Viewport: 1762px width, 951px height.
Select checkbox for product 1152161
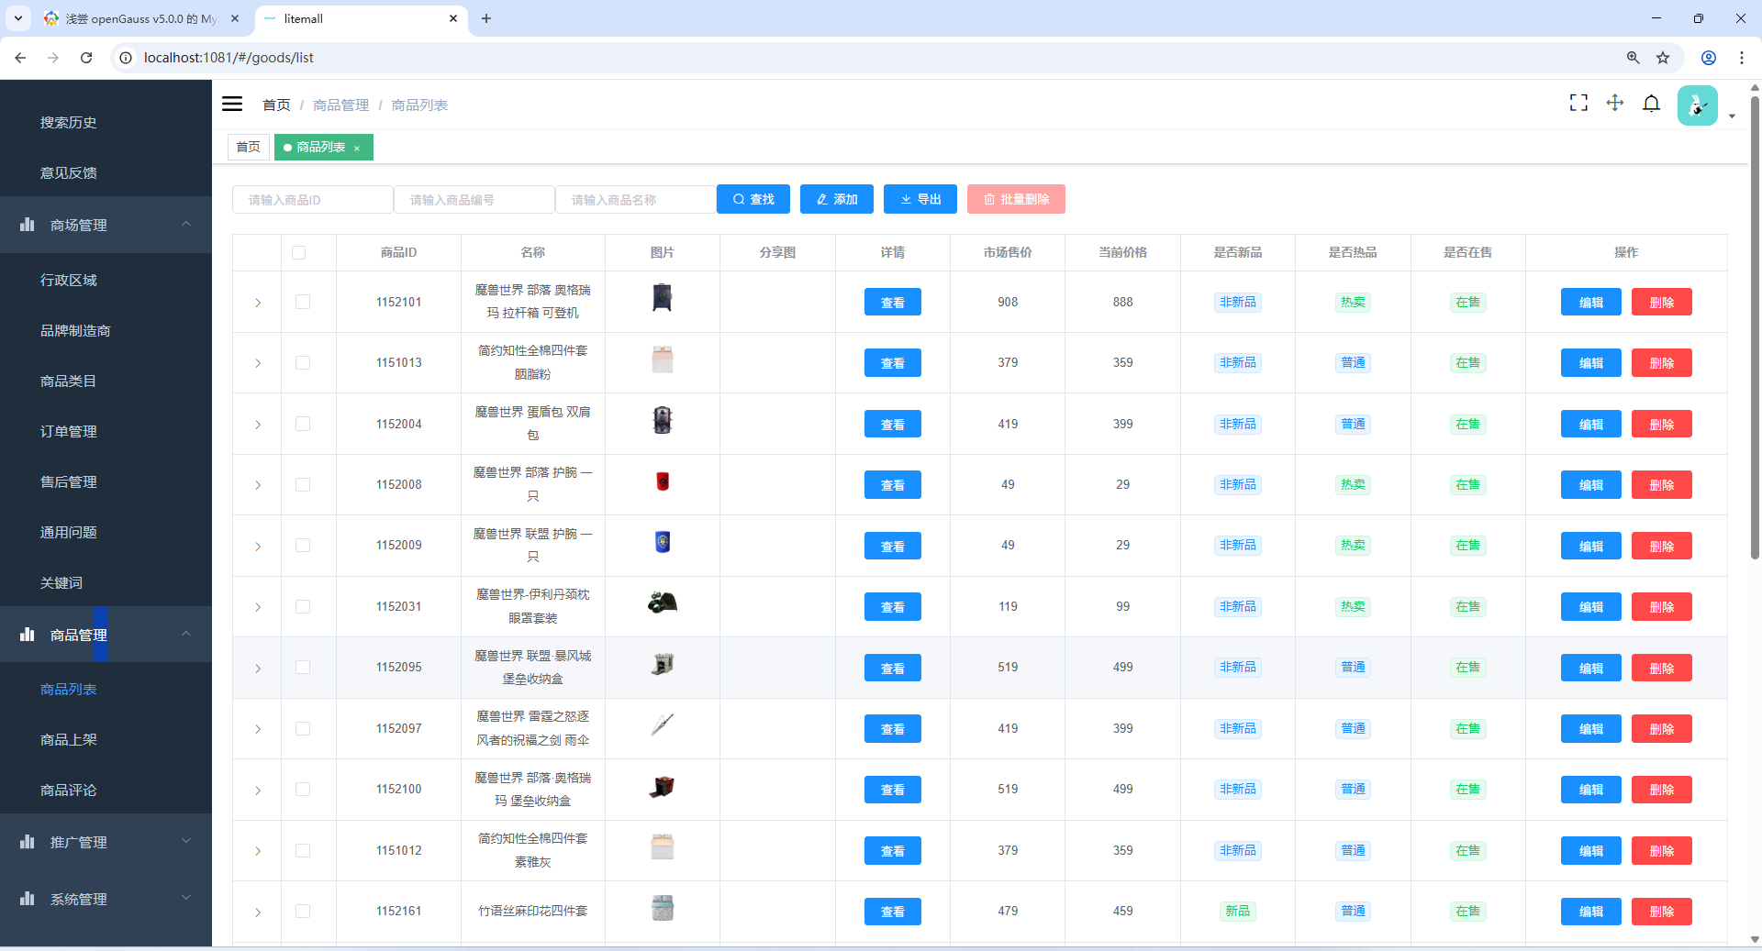pyautogui.click(x=303, y=911)
